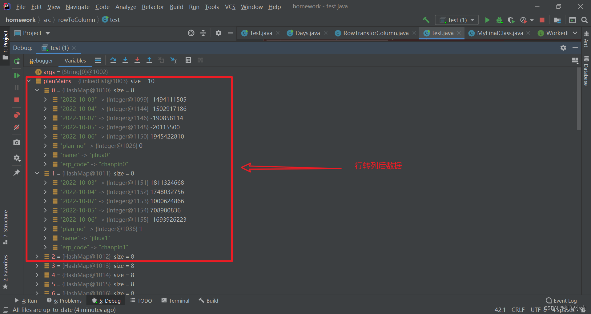
Task: Open the 4: Run tool window
Action: tap(26, 301)
